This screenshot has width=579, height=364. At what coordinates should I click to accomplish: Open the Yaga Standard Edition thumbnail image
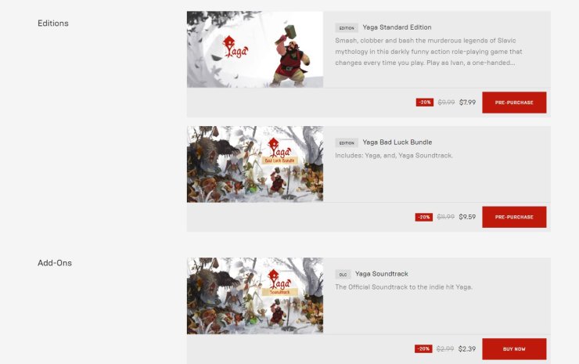pyautogui.click(x=255, y=49)
